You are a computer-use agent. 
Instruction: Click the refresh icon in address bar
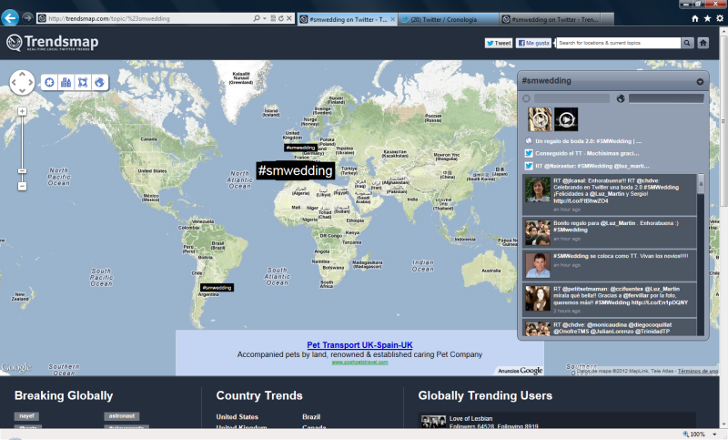[x=281, y=18]
